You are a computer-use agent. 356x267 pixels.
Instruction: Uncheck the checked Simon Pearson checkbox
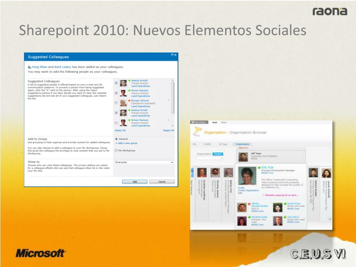116,93
